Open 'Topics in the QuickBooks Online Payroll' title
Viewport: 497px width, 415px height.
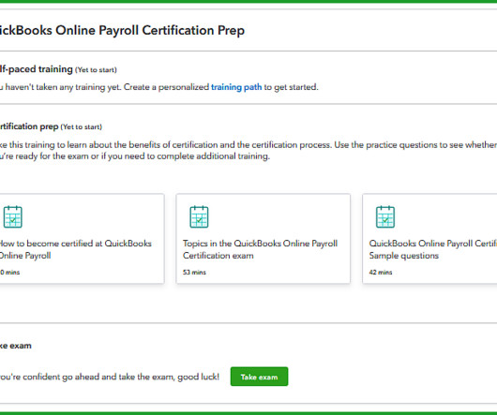point(260,249)
